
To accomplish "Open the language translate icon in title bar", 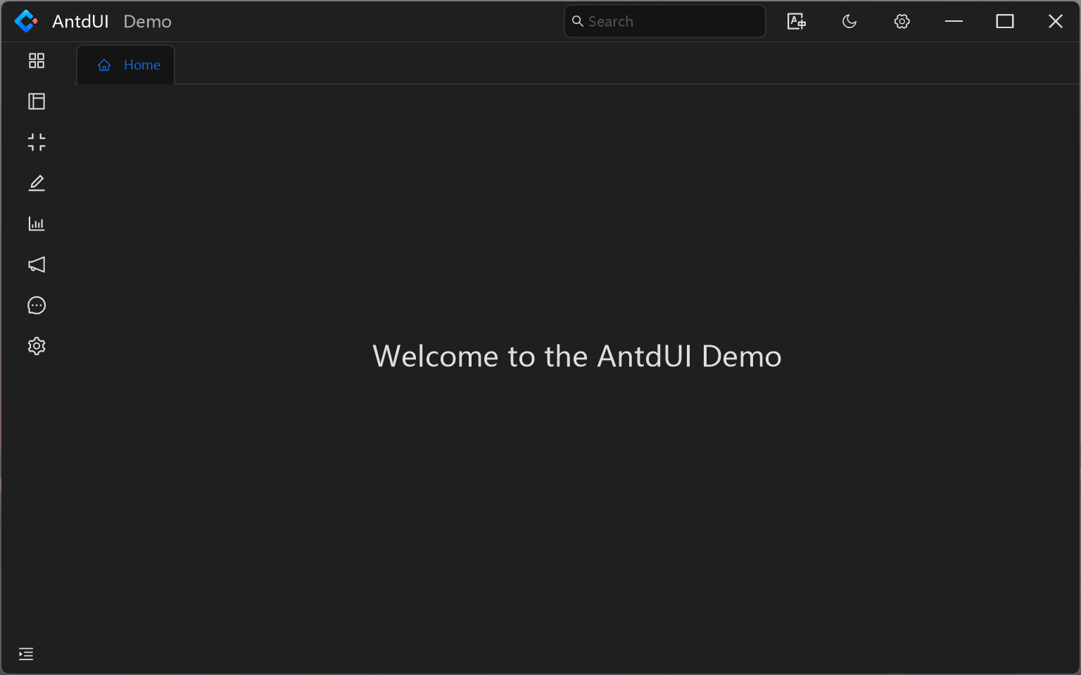I will click(796, 22).
